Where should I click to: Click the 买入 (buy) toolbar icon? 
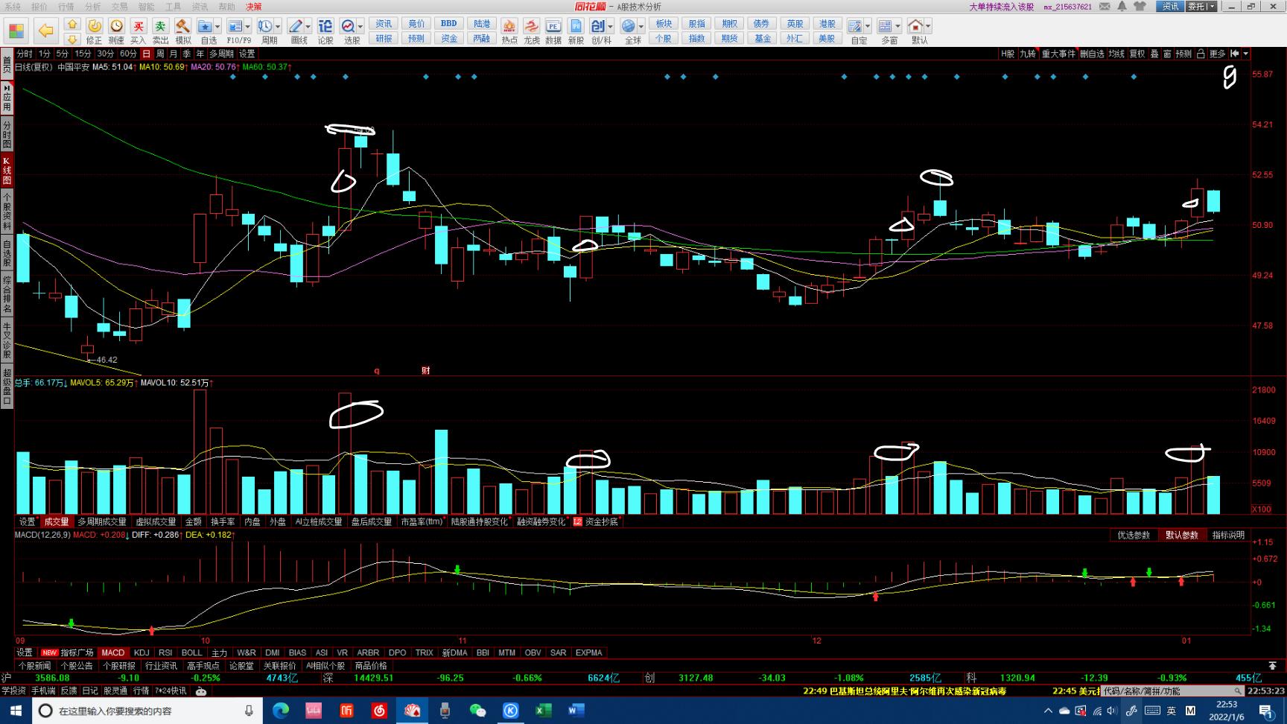139,27
